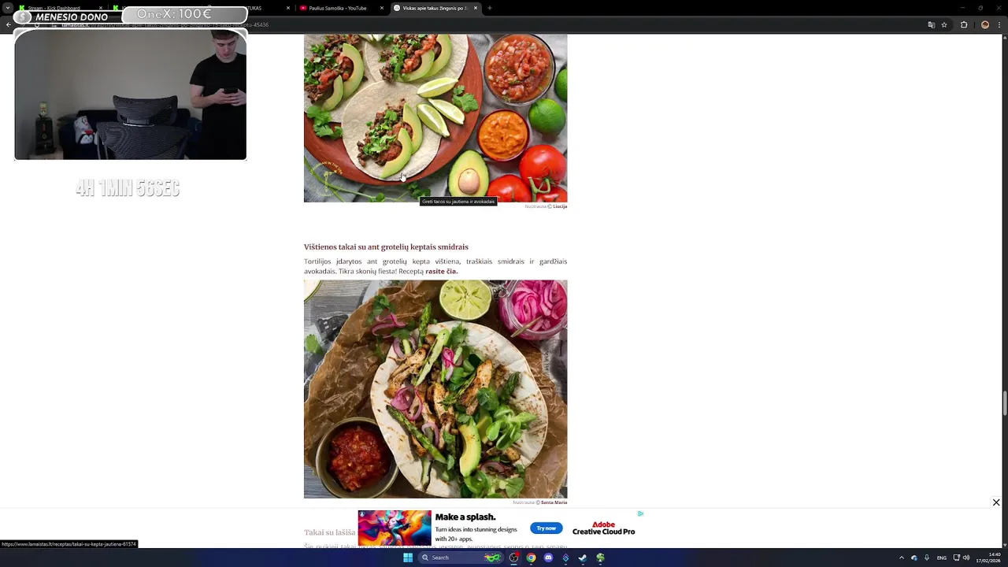Viewport: 1008px width, 567px height.
Task: Switch the ENG input language indicator
Action: coord(941,558)
